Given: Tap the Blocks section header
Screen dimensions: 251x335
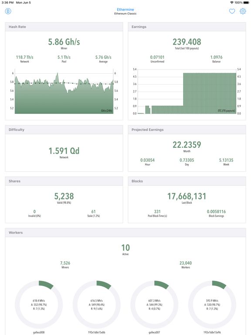Looking at the screenshot, I should pyautogui.click(x=187, y=181).
